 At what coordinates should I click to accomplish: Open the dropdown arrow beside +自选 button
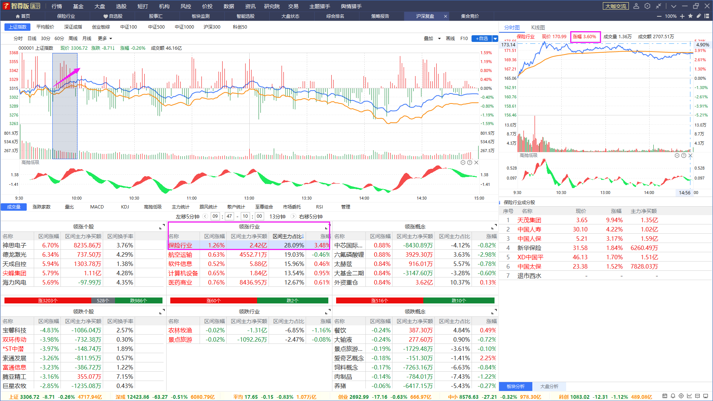click(495, 39)
